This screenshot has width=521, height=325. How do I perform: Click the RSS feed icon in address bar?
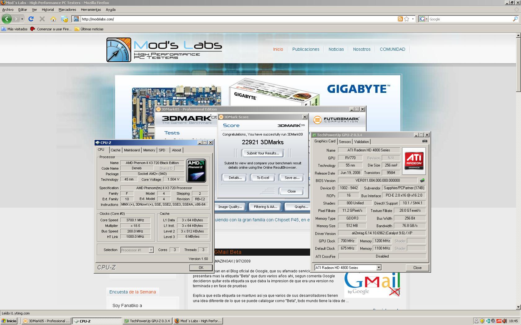(x=400, y=19)
